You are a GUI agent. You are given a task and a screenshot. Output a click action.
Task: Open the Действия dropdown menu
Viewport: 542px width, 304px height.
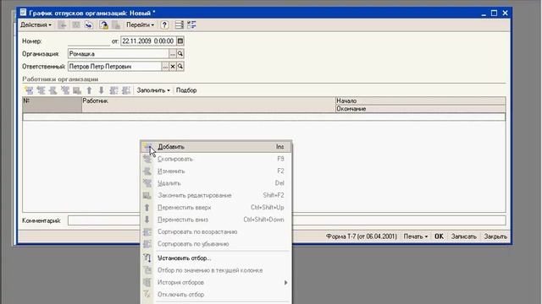(x=36, y=24)
